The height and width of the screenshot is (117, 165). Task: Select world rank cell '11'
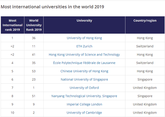(x=34, y=46)
